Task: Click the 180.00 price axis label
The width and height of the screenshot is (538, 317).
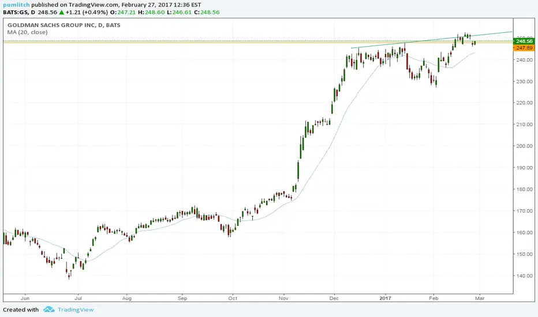Action: pos(524,189)
